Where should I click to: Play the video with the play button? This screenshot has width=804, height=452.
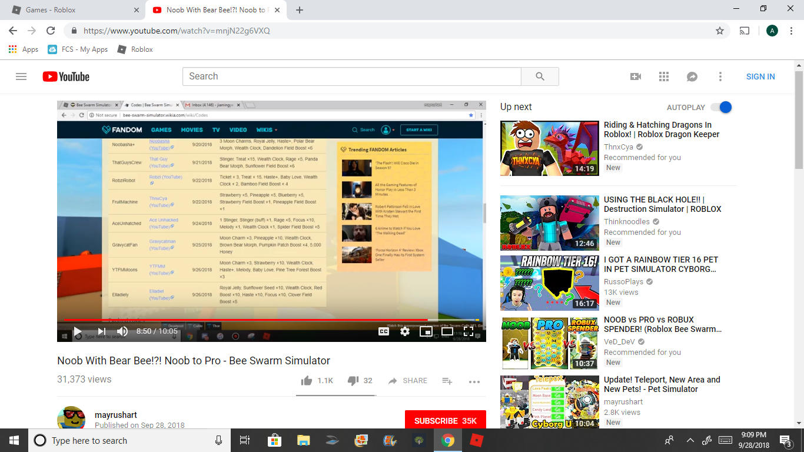click(x=77, y=331)
